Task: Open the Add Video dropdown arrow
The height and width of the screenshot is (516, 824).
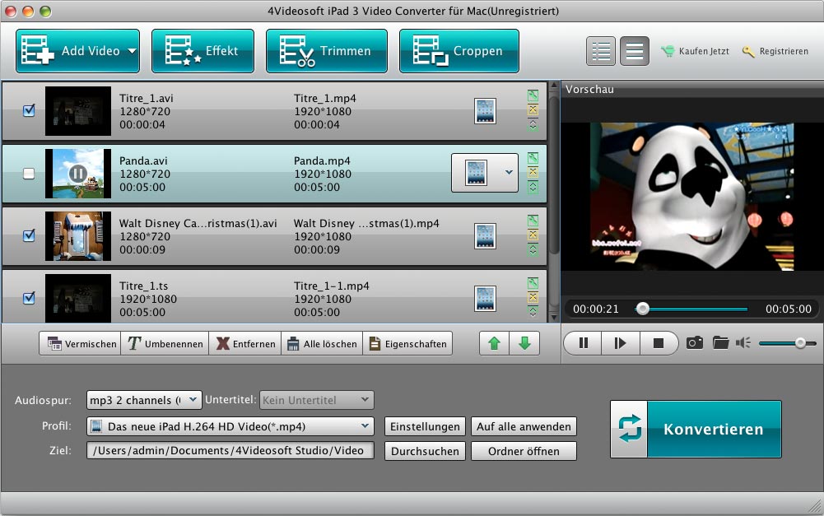Action: (132, 51)
